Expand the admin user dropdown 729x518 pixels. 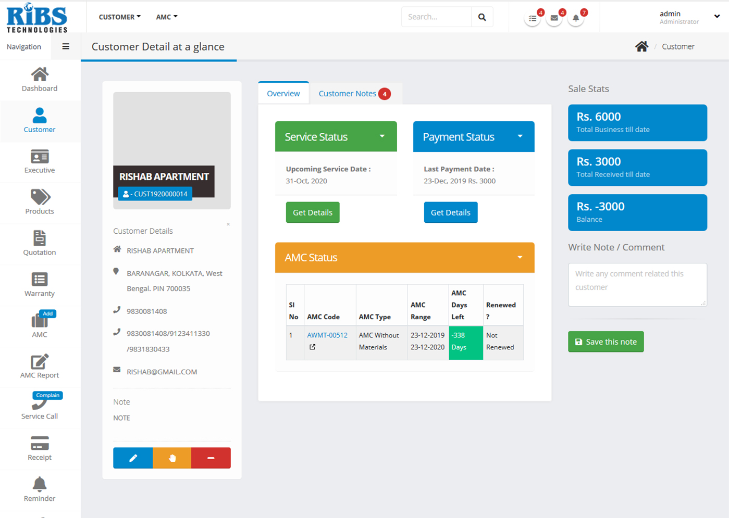716,17
